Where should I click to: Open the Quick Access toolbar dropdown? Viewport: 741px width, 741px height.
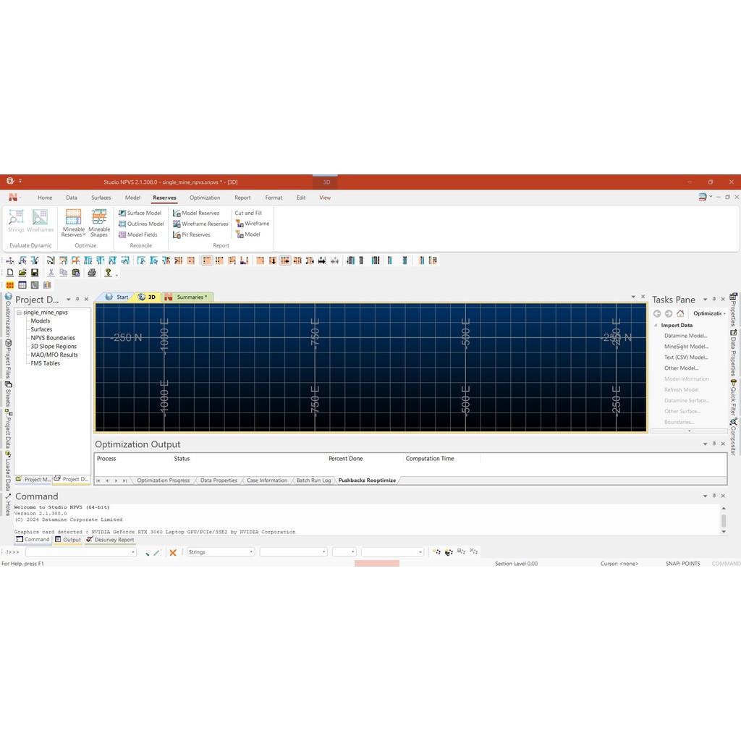tap(20, 182)
